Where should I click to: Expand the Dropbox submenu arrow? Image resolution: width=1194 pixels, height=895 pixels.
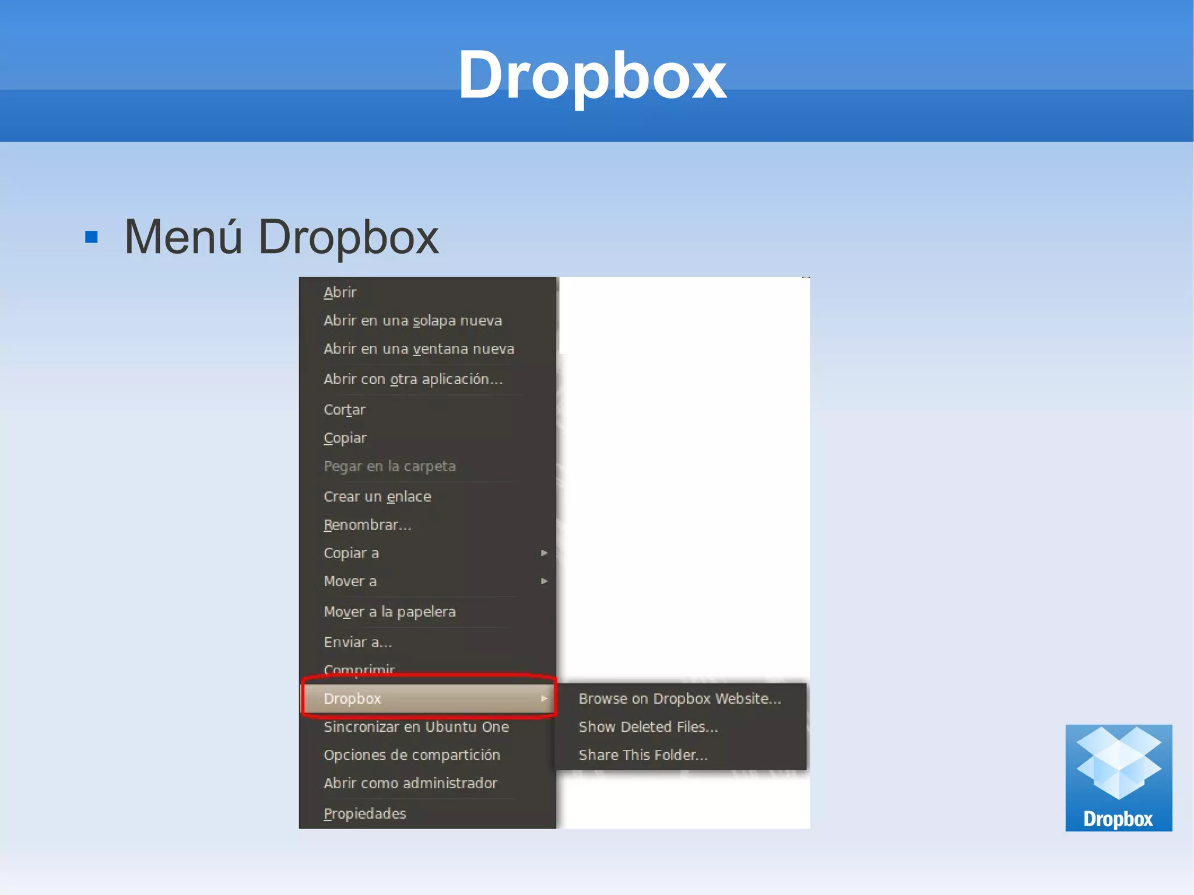click(544, 699)
